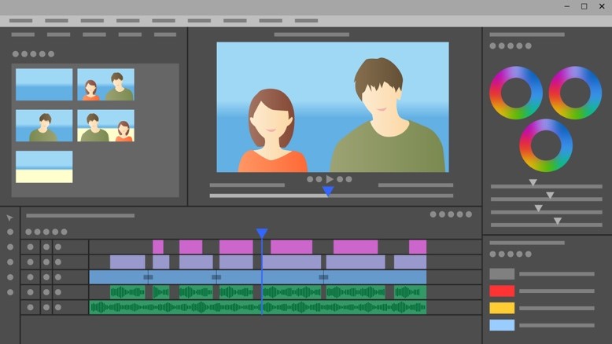Click the dot immediately right of play button
This screenshot has height=344, width=612.
(x=340, y=179)
